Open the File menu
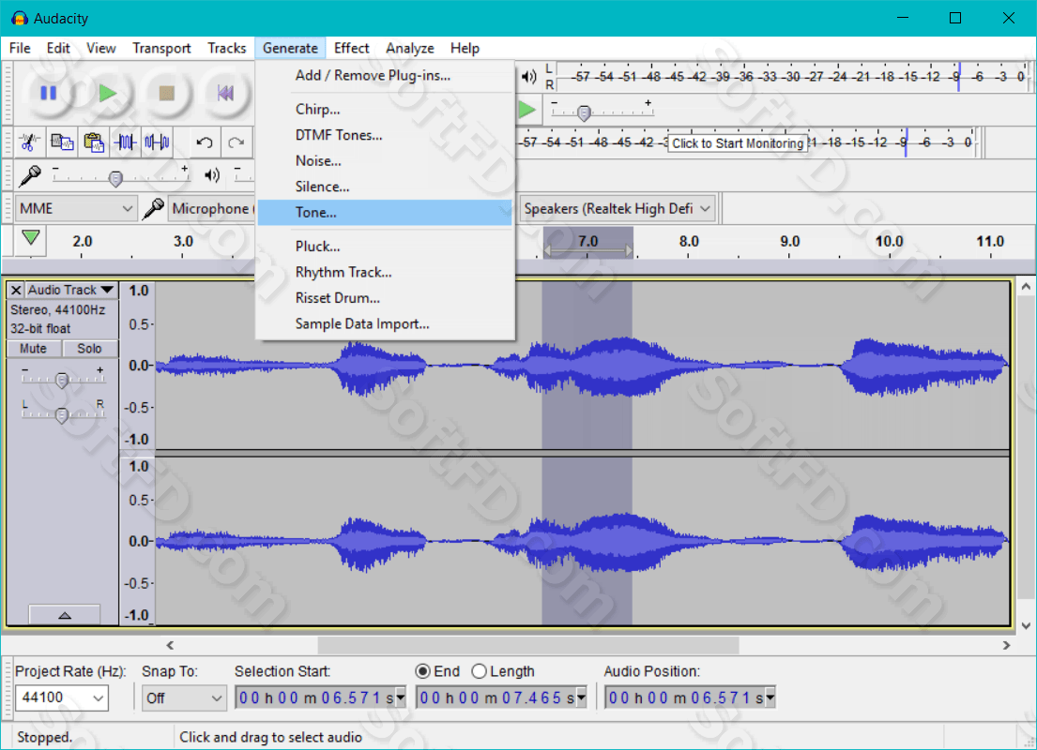 20,48
